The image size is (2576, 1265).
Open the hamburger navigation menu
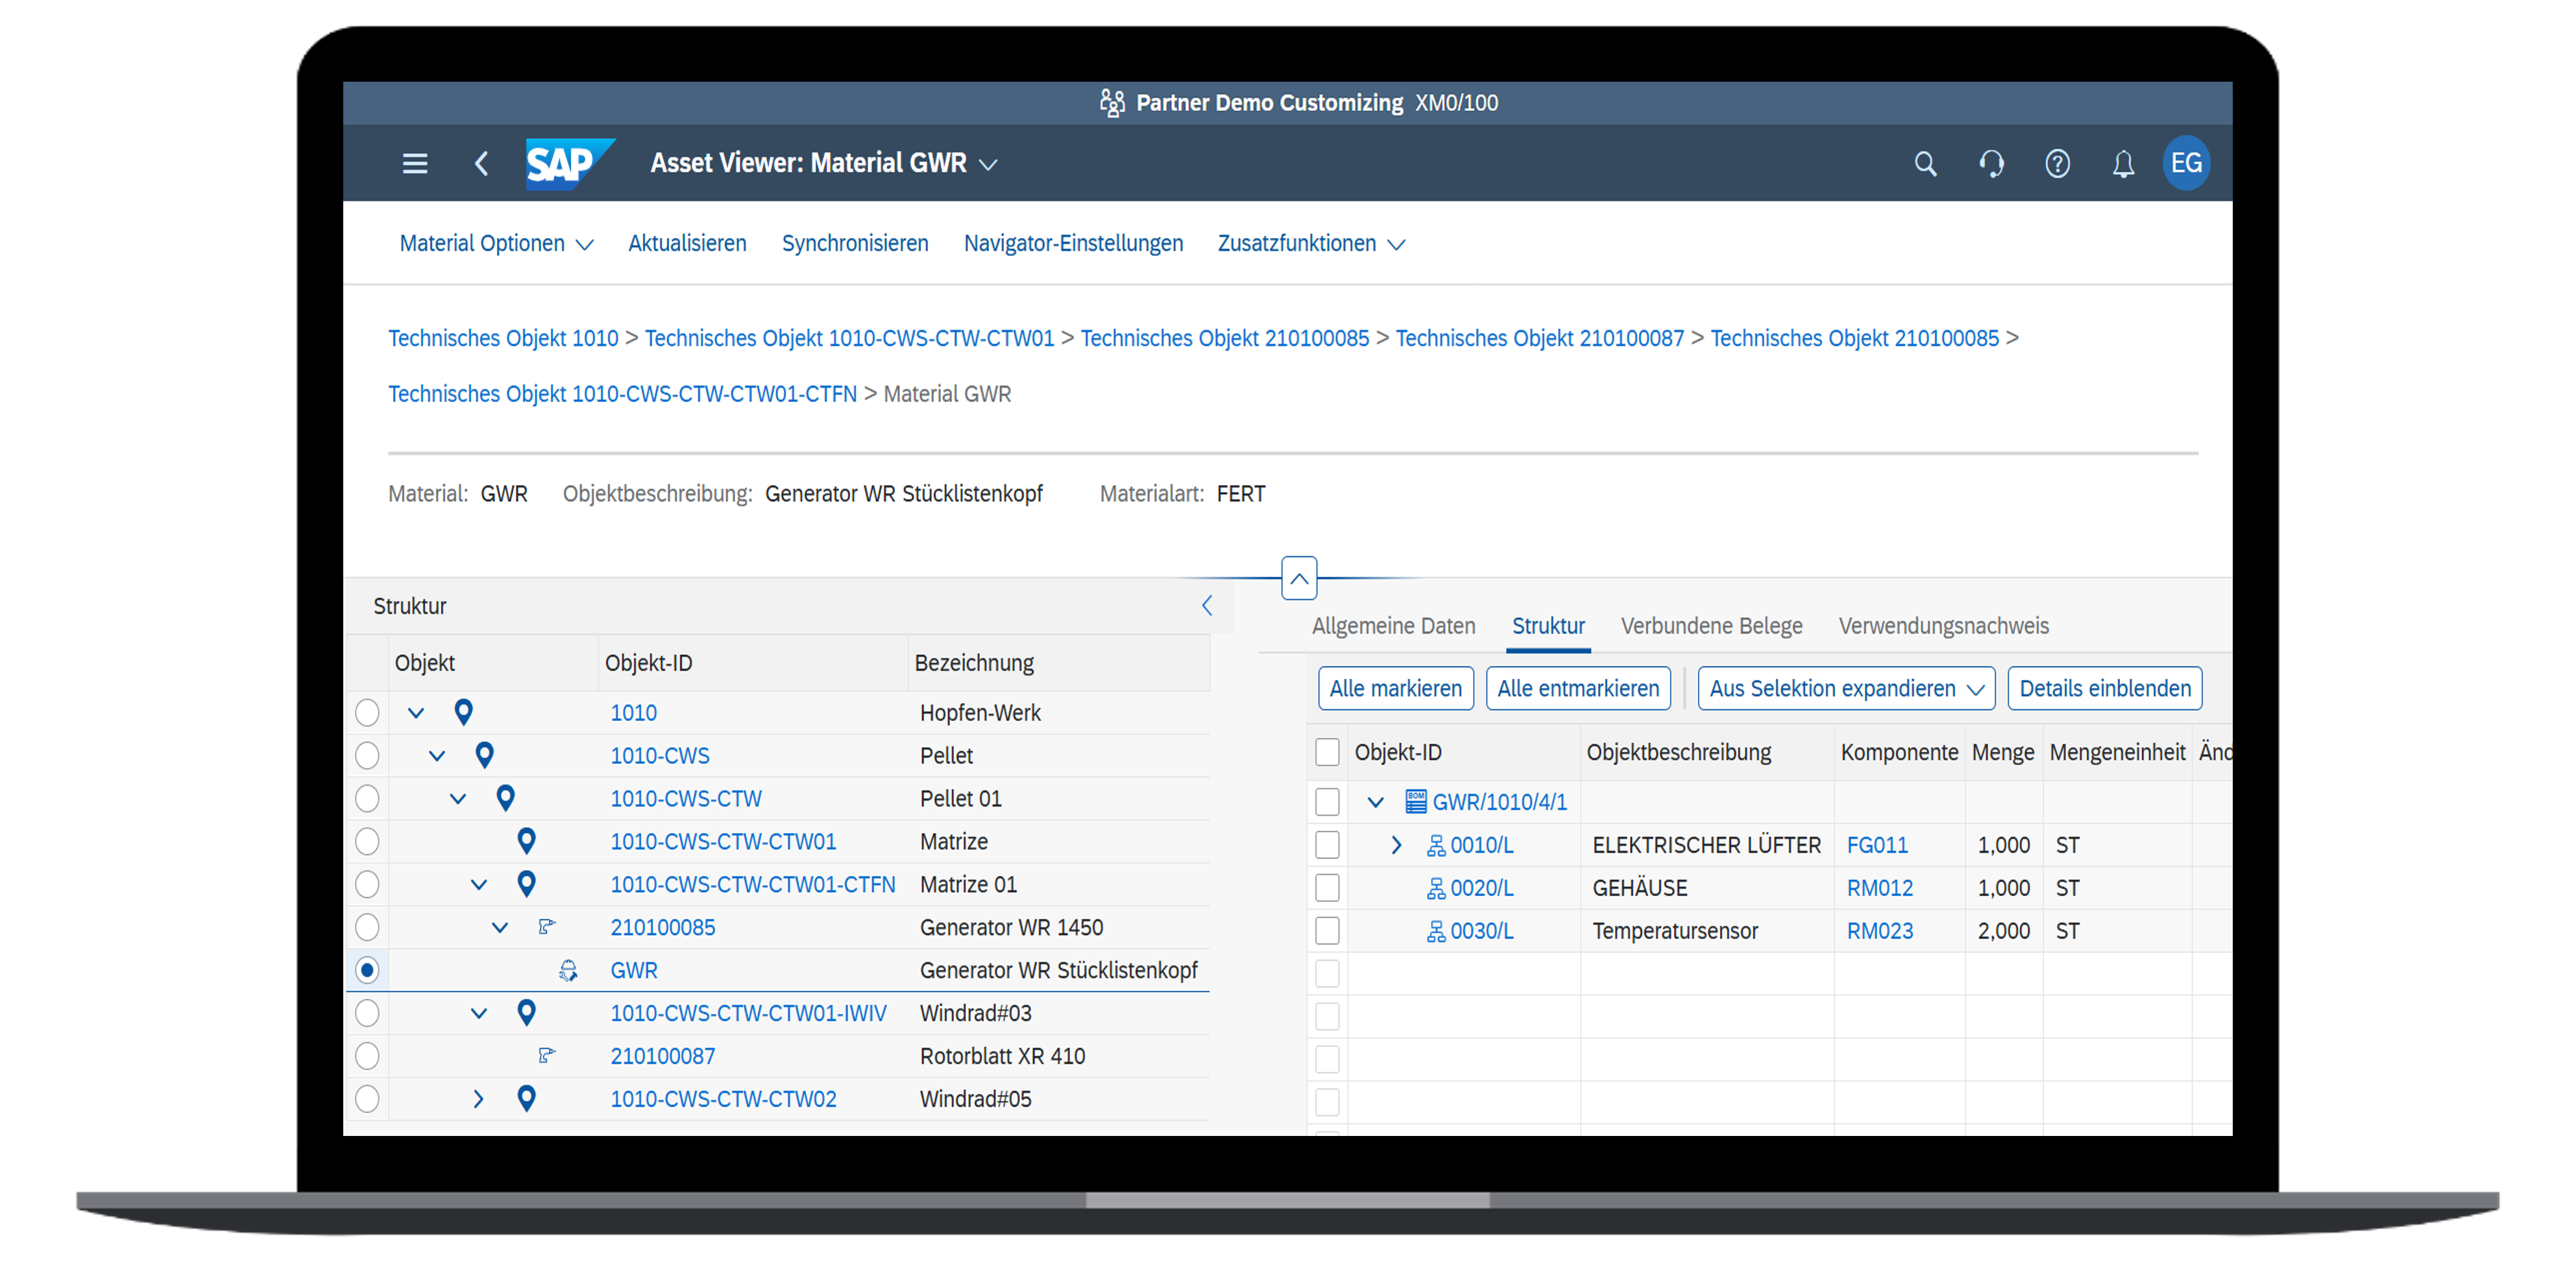click(x=415, y=164)
